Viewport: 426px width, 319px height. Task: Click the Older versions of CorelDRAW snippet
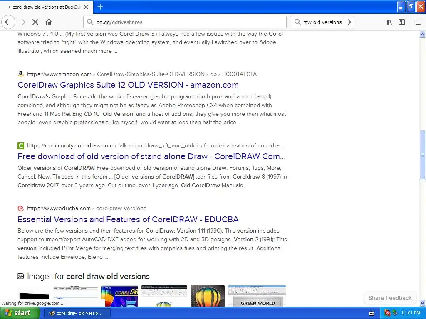152,177
